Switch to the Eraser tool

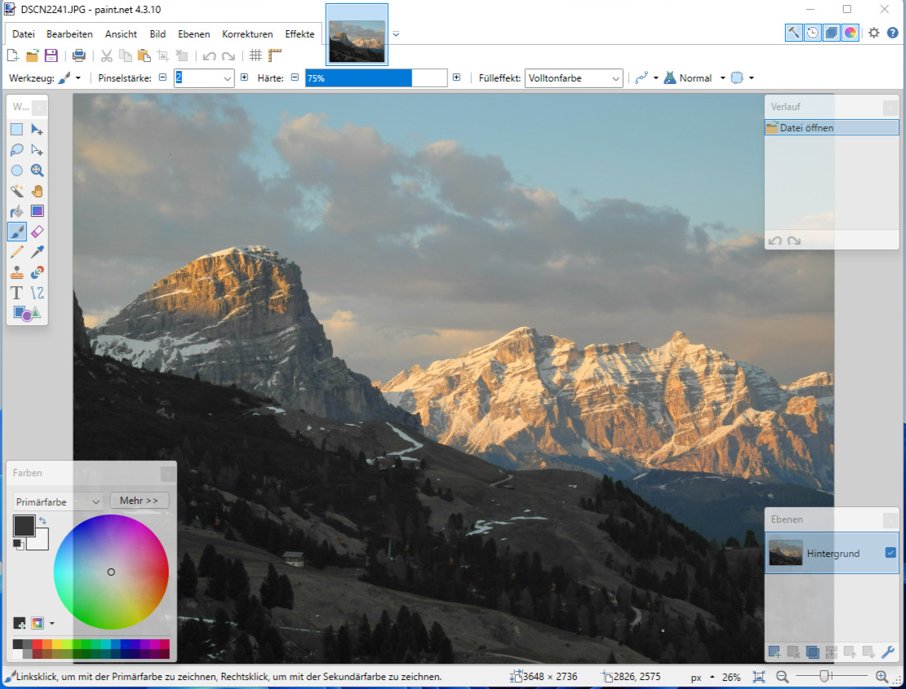37,232
